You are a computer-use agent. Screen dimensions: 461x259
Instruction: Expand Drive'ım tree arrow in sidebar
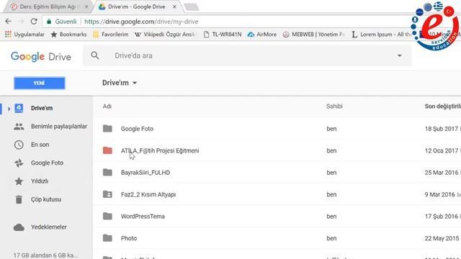9,109
